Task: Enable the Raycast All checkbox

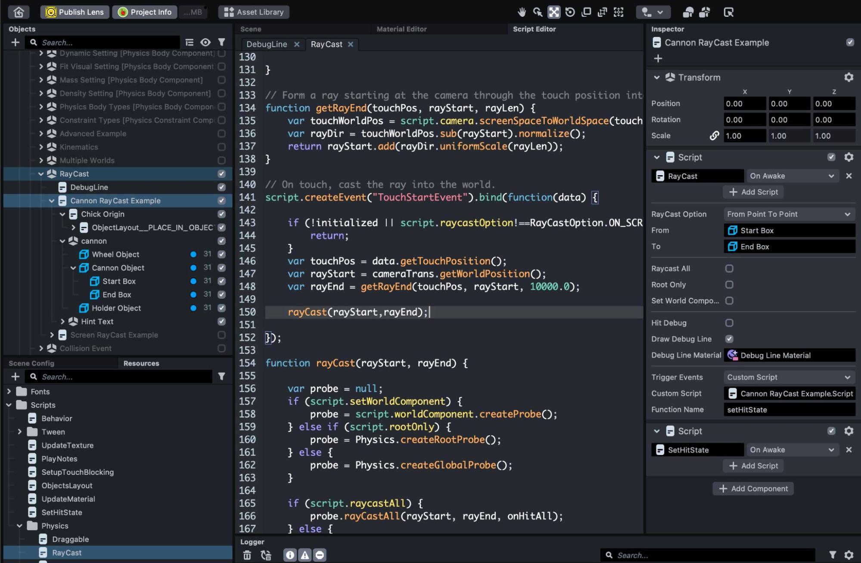Action: coord(729,269)
